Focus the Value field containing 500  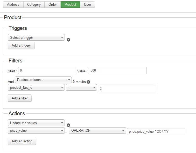[x=118, y=71]
